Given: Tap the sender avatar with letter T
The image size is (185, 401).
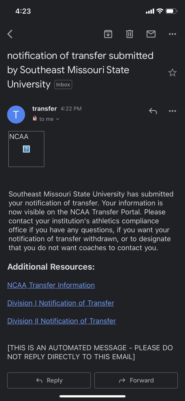Looking at the screenshot, I should 16,115.
